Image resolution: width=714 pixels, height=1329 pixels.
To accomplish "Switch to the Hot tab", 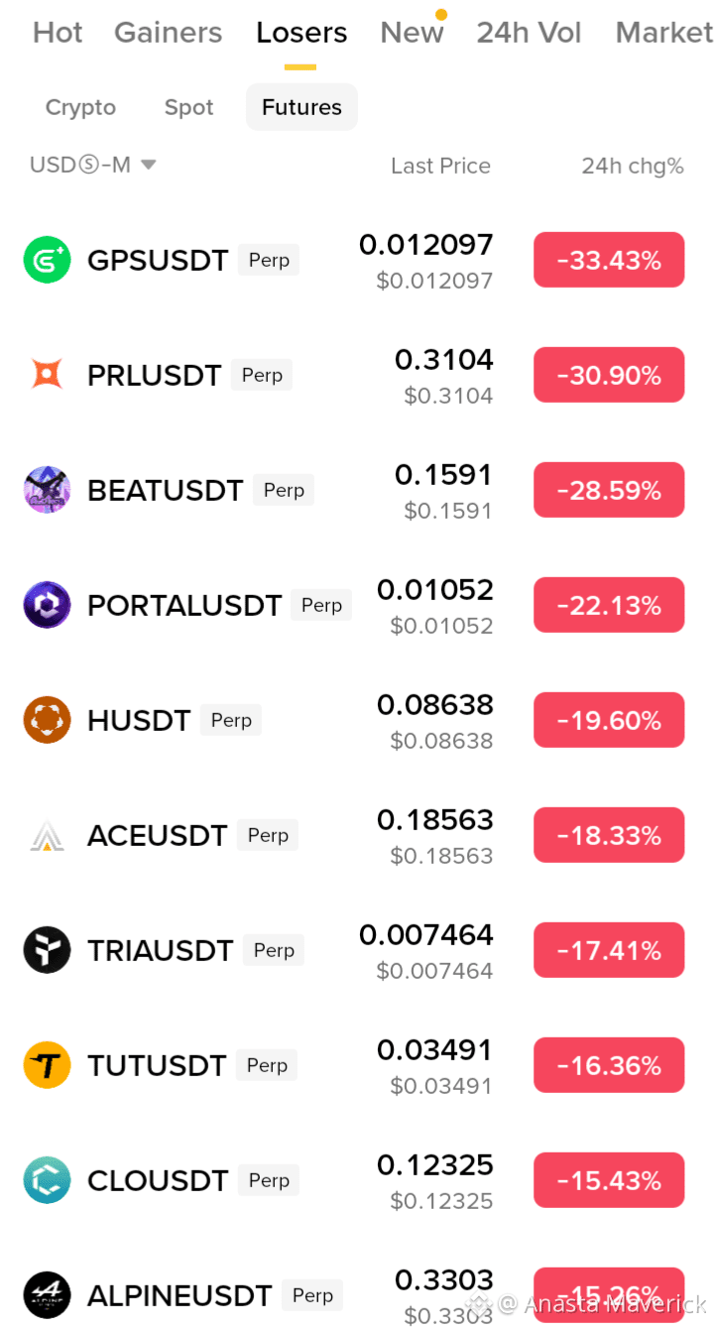I will coord(58,33).
